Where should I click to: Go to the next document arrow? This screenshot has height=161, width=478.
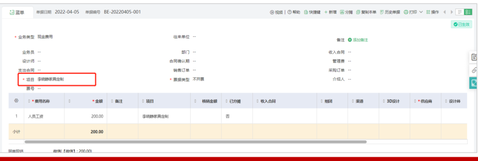click(x=451, y=12)
